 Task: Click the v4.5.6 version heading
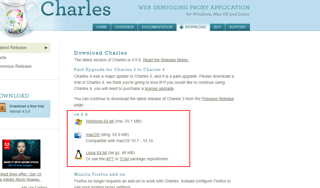81,115
